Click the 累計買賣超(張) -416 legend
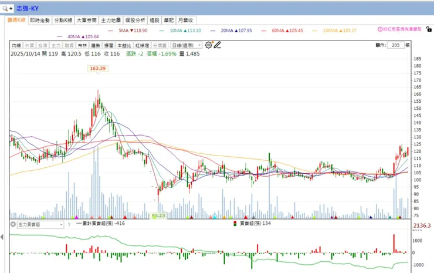The image size is (434, 273). point(100,223)
